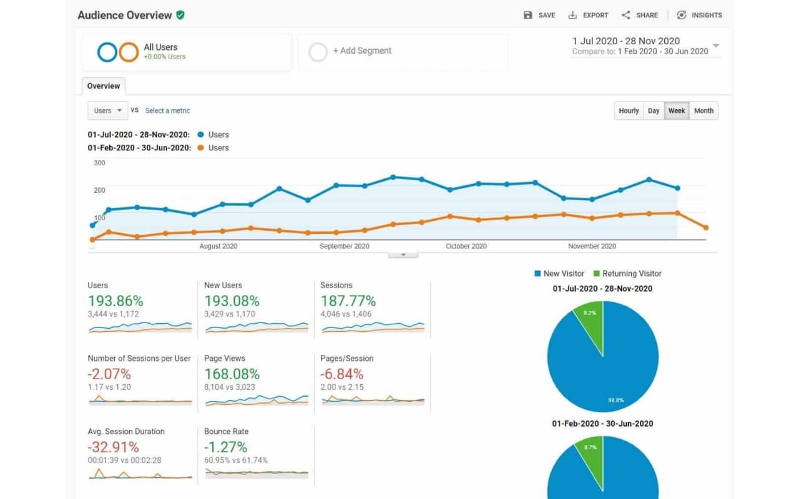Image resolution: width=799 pixels, height=499 pixels.
Task: Click the blue New Visitor legend square
Action: coord(537,274)
